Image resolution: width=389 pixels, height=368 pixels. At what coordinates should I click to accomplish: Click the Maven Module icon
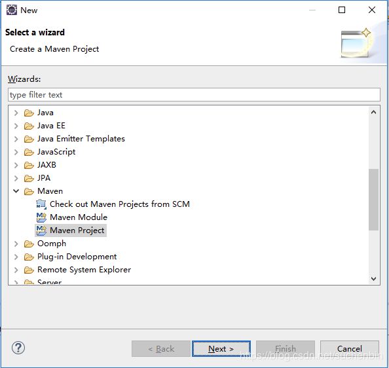[41, 217]
